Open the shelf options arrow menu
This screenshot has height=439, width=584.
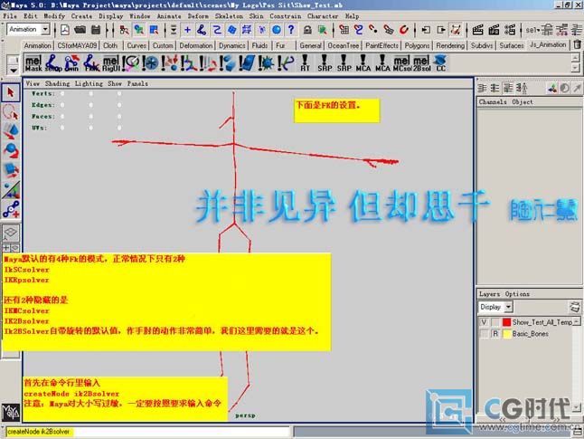(14, 70)
